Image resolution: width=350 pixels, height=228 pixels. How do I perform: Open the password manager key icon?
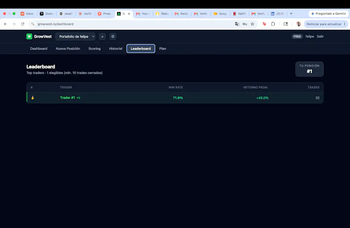245,24
